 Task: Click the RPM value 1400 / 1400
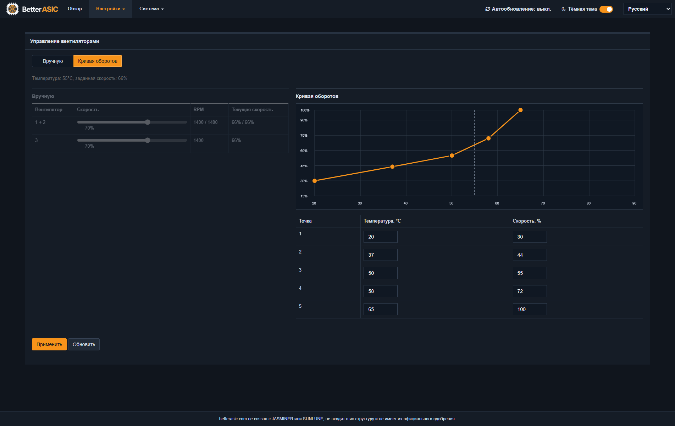[x=205, y=122]
